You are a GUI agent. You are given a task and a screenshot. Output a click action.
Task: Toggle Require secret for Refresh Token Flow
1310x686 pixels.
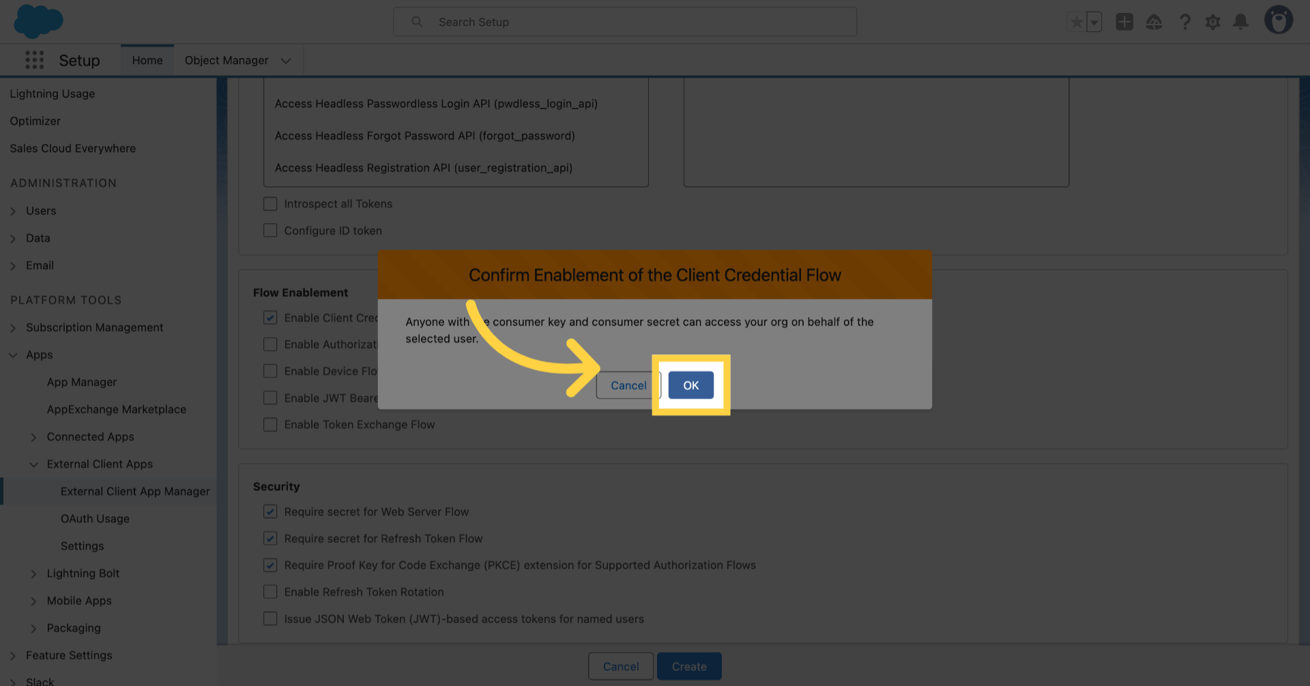[x=270, y=539]
